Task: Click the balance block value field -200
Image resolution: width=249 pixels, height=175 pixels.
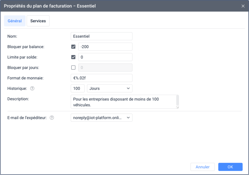Action: [x=105, y=47]
